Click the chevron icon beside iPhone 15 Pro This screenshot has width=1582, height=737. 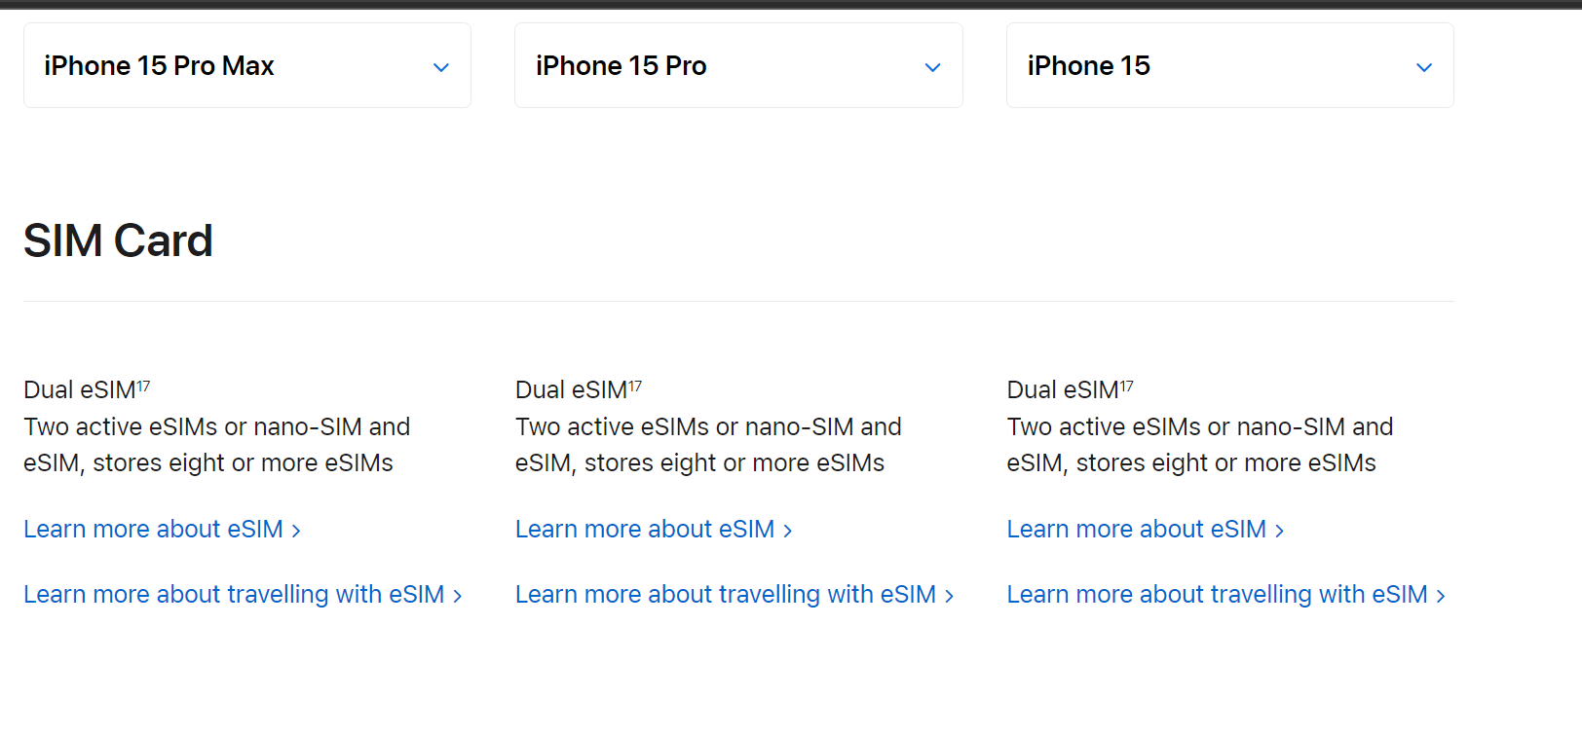click(932, 67)
